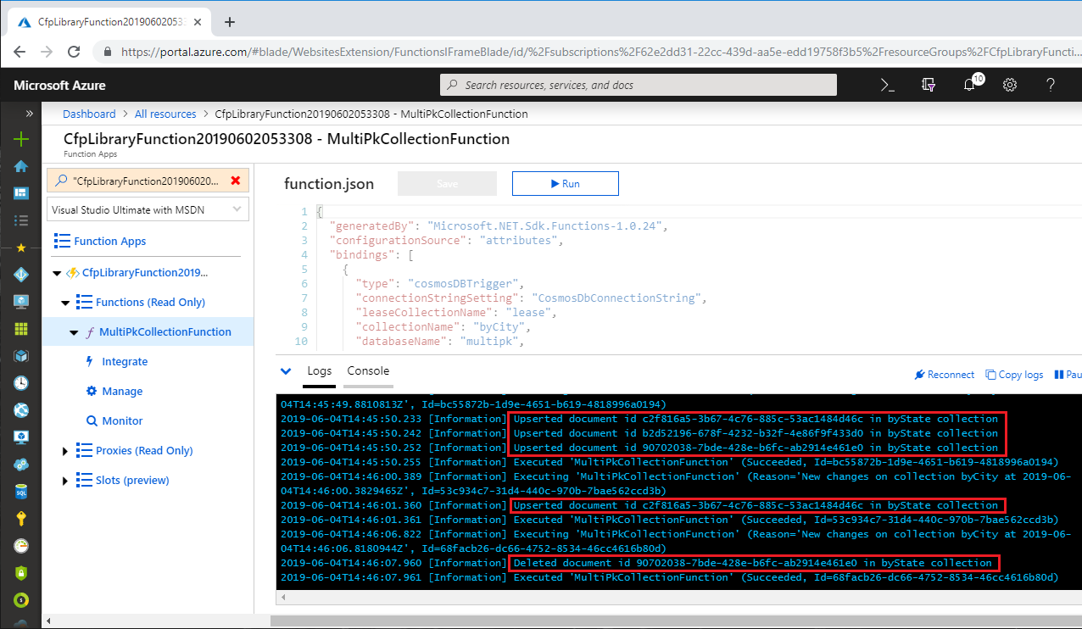Click the help question mark icon
The width and height of the screenshot is (1082, 629).
(1051, 85)
